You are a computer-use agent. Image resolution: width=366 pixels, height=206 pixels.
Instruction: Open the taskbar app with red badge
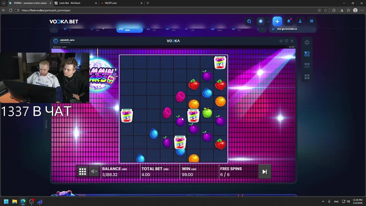(x=31, y=201)
